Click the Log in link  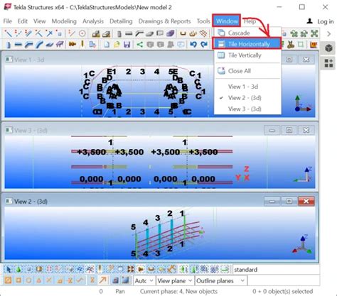(x=326, y=21)
